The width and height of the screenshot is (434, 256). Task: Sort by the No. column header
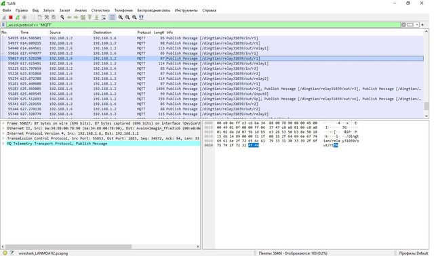(x=9, y=33)
